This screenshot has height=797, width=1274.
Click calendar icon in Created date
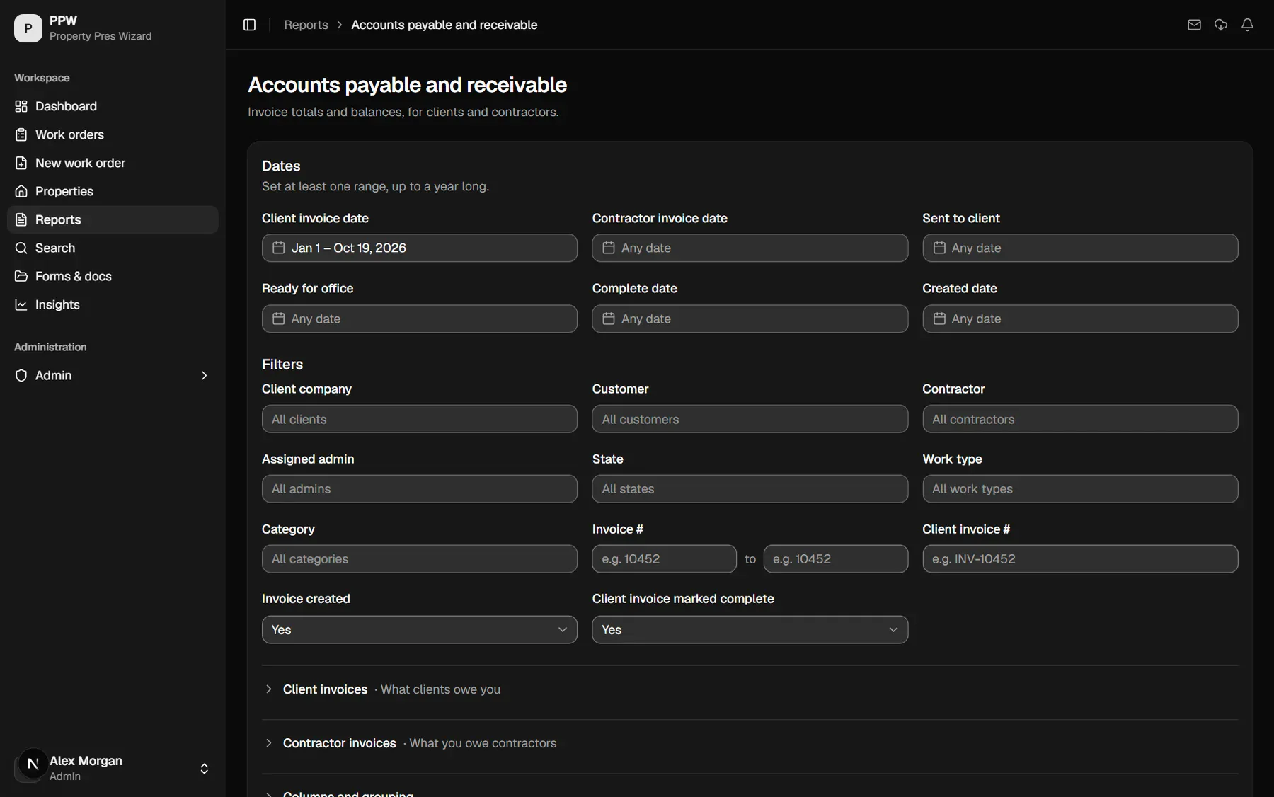coord(939,319)
